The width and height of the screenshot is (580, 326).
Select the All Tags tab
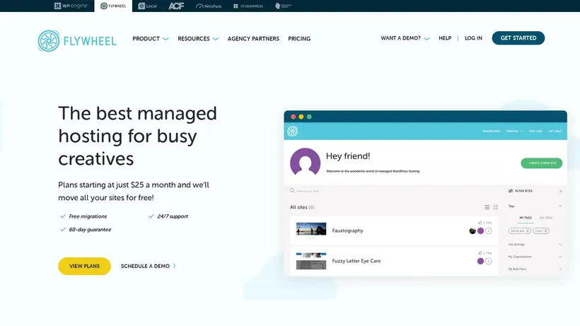click(546, 218)
